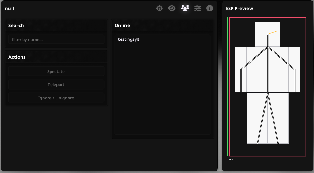Viewport: 314px width, 173px height.
Task: Open the settings sliders tab
Action: coord(198,8)
